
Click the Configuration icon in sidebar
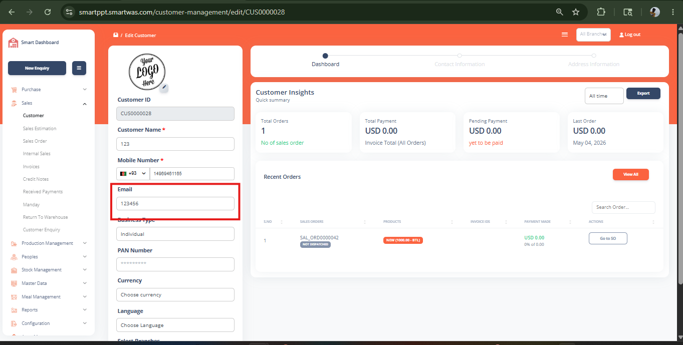click(x=14, y=323)
